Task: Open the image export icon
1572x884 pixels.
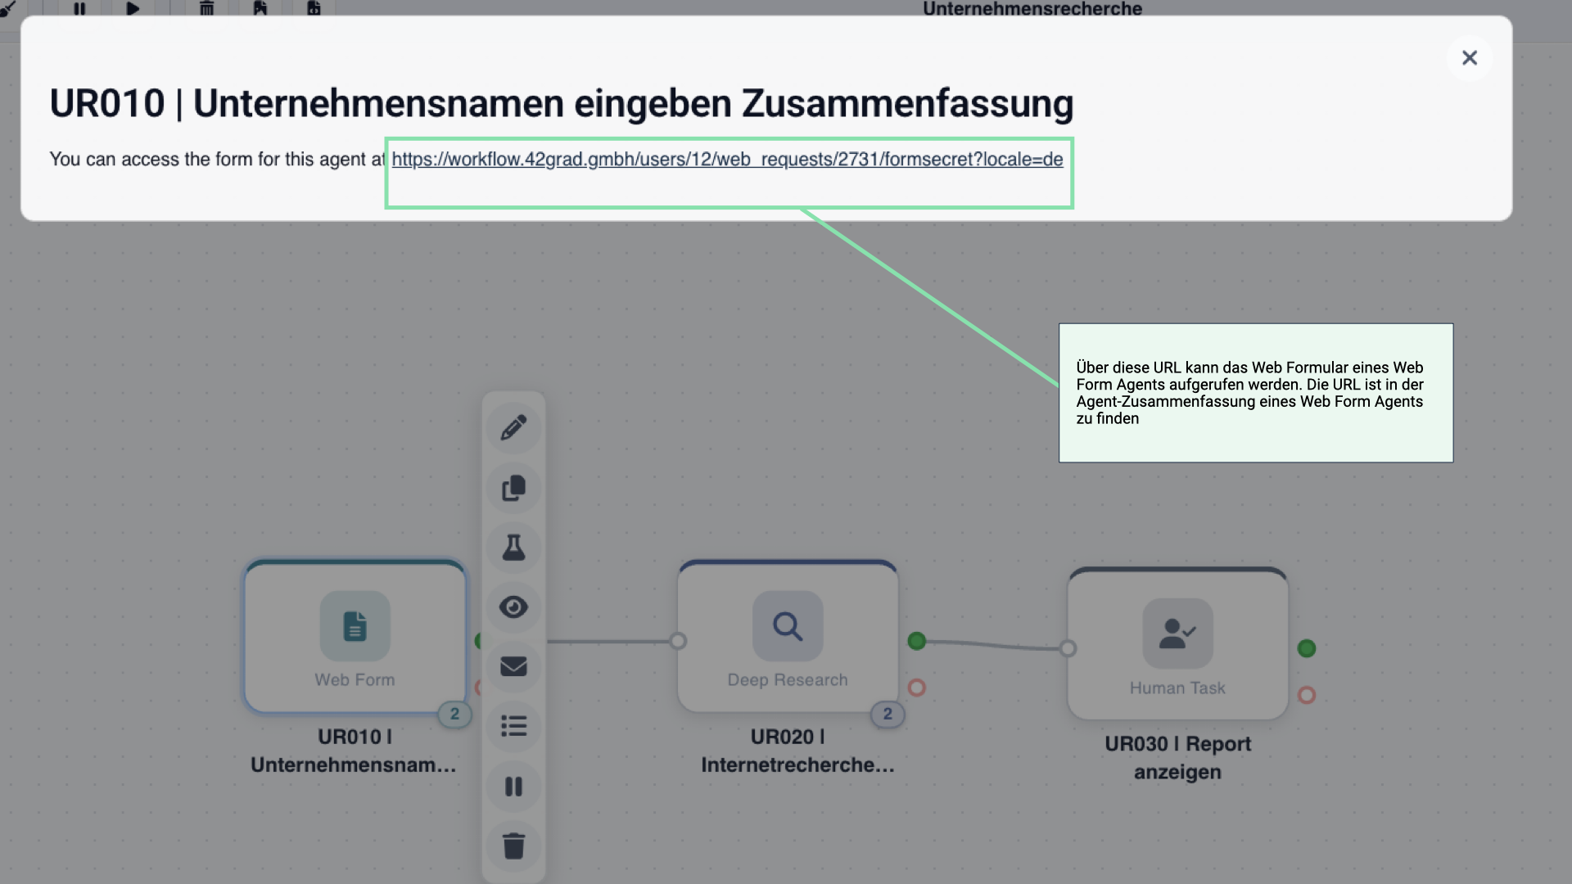Action: click(x=260, y=9)
